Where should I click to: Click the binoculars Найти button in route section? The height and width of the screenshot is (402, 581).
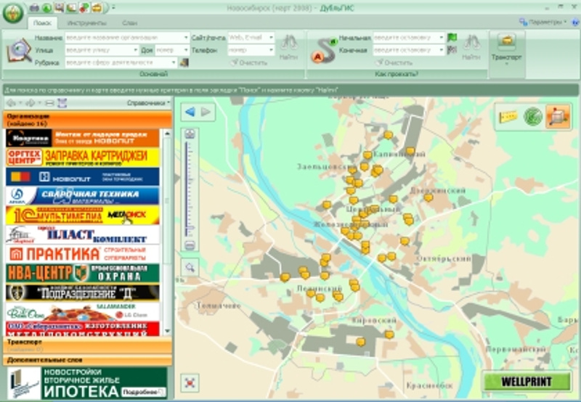click(x=471, y=44)
